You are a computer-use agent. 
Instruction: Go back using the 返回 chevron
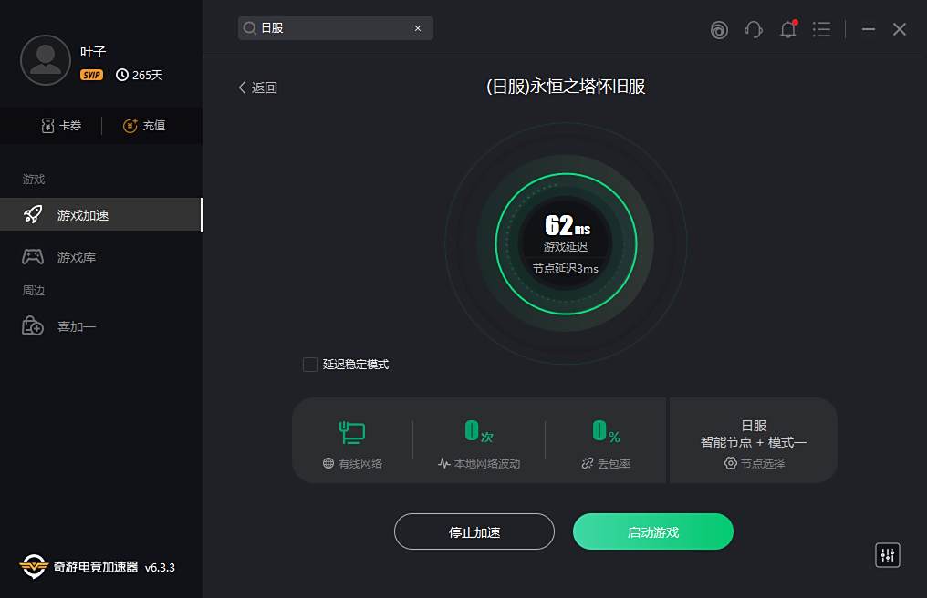pos(257,88)
